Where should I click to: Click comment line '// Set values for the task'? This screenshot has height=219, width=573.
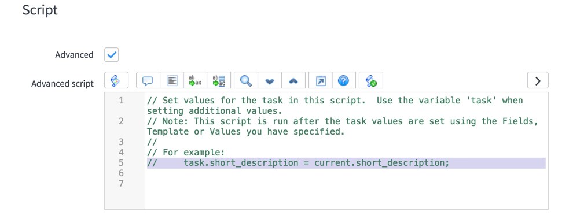[x=335, y=106]
